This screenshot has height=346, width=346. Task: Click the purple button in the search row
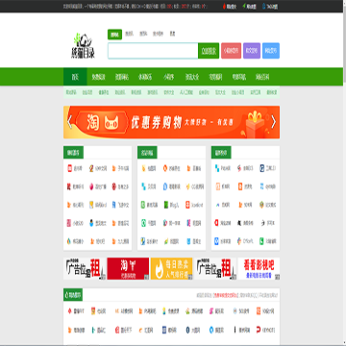click(252, 51)
